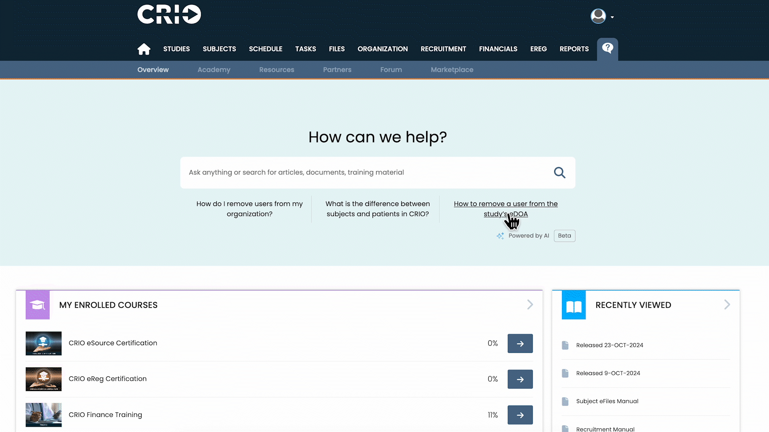This screenshot has height=432, width=769.
Task: Open CRIO eReg Certification arrow button
Action: pos(520,379)
